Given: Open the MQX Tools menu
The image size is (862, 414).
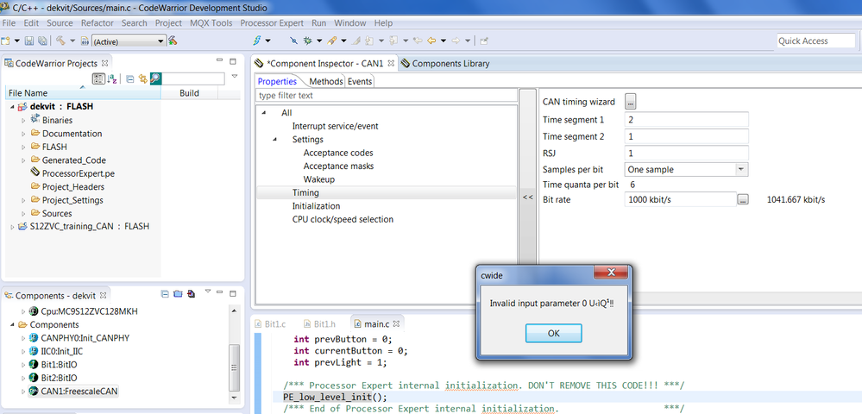Looking at the screenshot, I should point(211,23).
